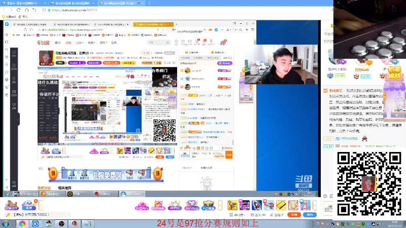The height and width of the screenshot is (228, 406).
Task: Expand the 视频 dropdown in the streamed Douyu page
Action: 91,43
